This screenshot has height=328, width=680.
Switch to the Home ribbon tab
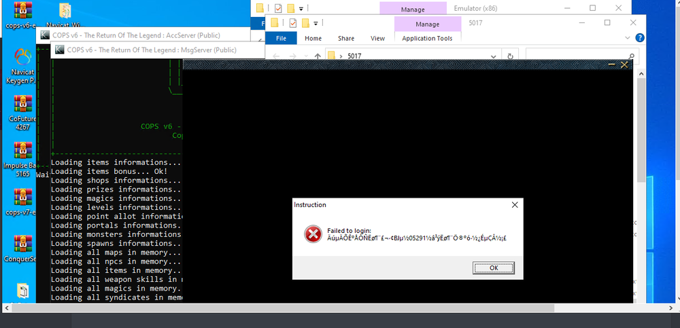tap(313, 39)
